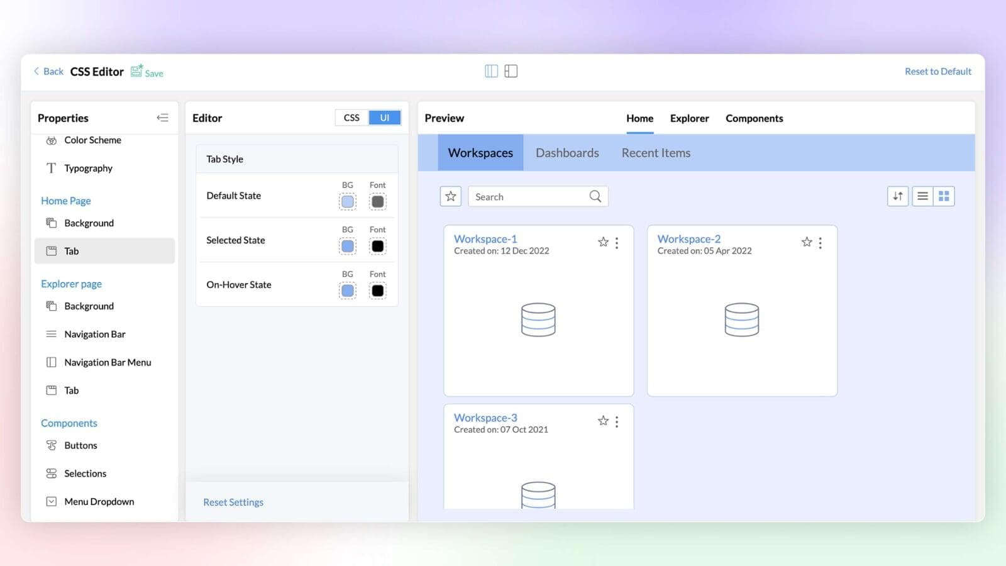Select the Dashboards tab
The image size is (1006, 566).
[567, 153]
